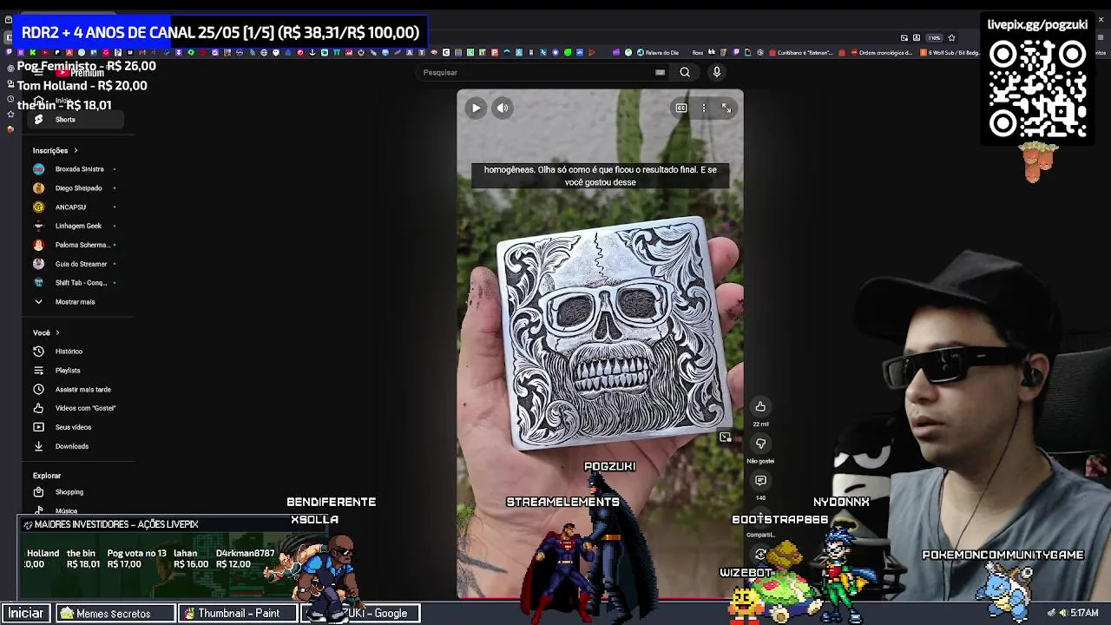Open Seus vídeos in sidebar

point(75,427)
